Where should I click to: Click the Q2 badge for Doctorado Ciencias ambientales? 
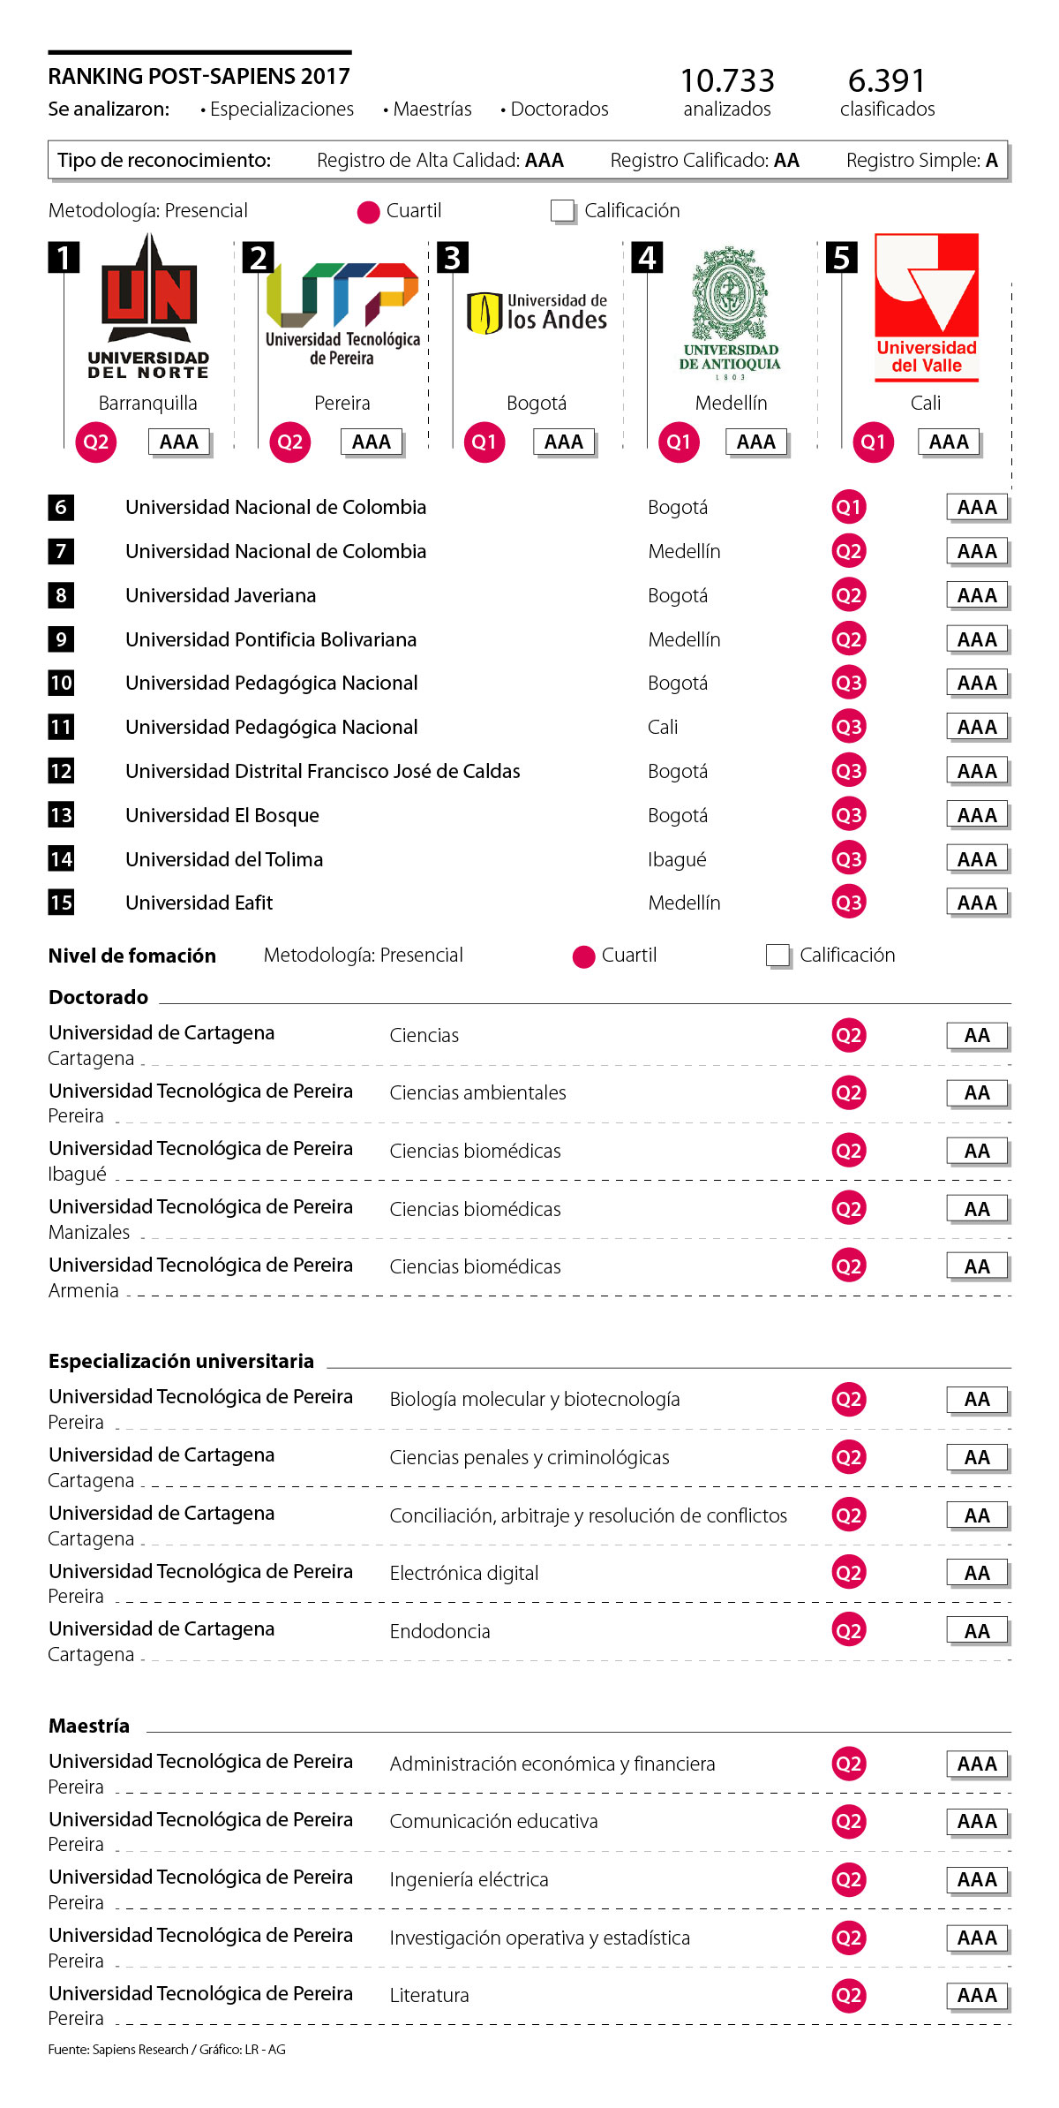(x=848, y=1093)
